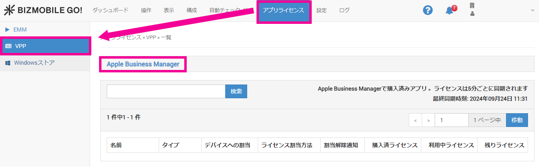Viewport: 539px width, 167px height.
Task: Click the Windows logo icon in sidebar
Action: click(8, 63)
